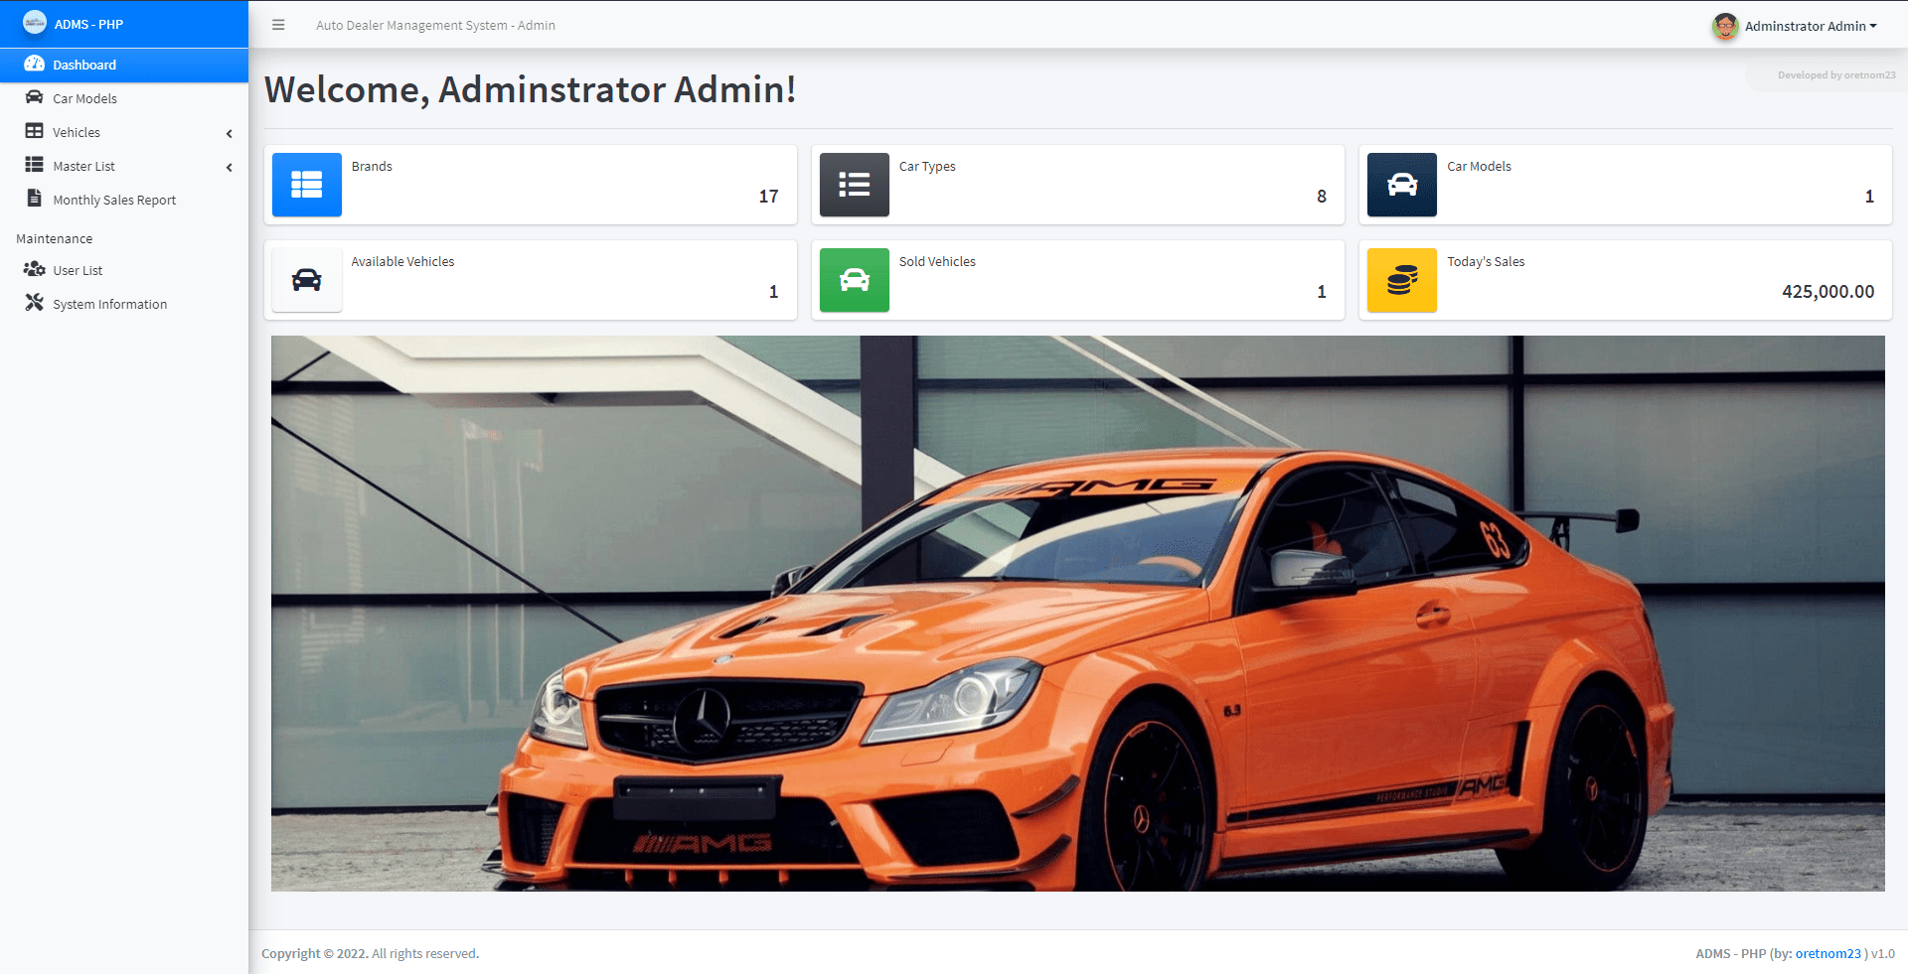Click the dark gray Car Types list icon
The image size is (1908, 974).
tap(855, 185)
